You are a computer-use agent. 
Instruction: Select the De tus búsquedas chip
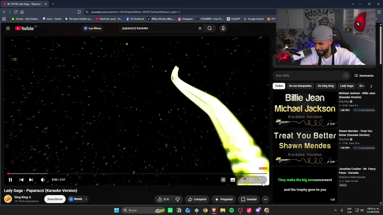tap(300, 86)
